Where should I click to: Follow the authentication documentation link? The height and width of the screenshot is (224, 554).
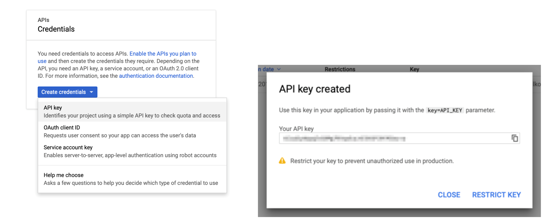coord(156,76)
